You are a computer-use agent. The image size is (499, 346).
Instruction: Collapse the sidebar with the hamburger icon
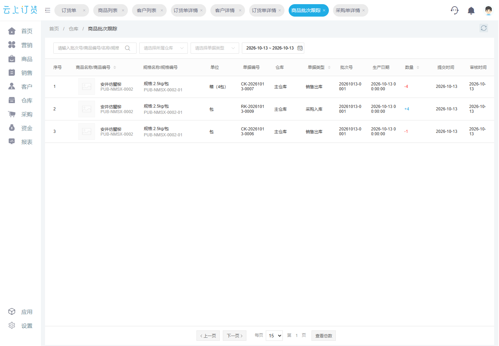point(48,10)
